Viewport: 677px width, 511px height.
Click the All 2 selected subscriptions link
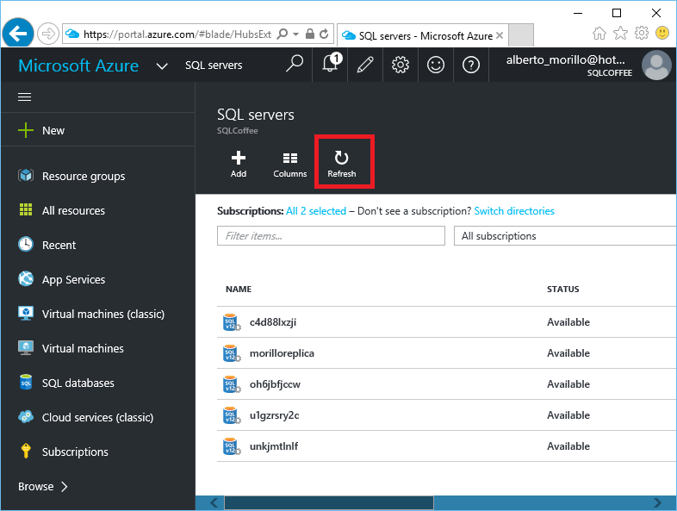pos(316,211)
